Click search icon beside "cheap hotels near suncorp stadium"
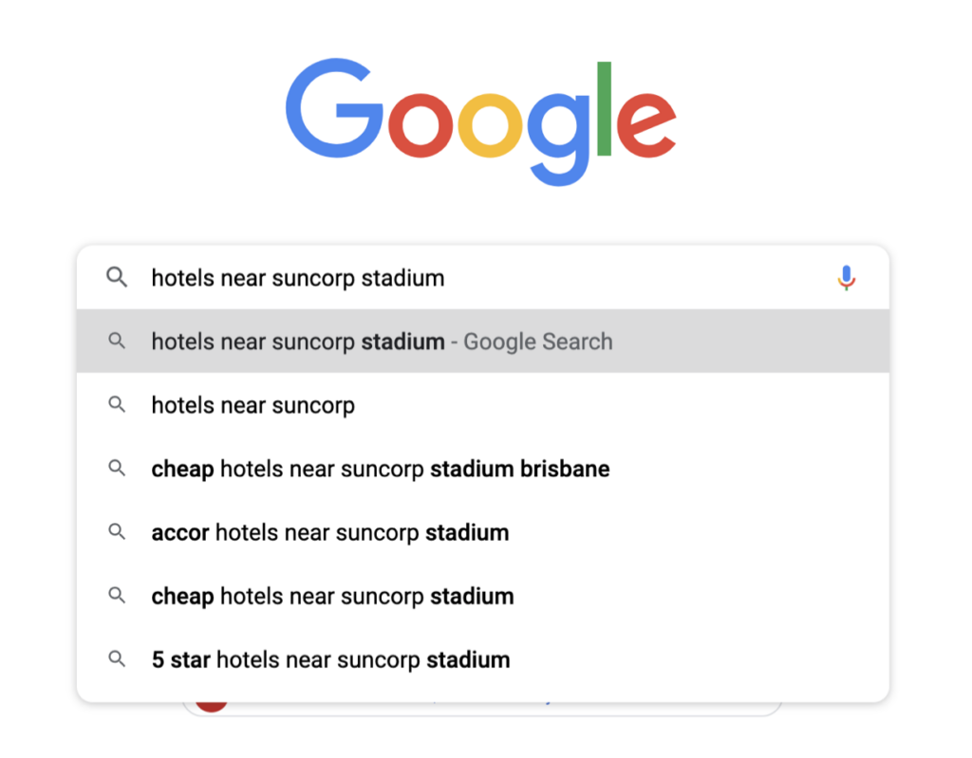The image size is (972, 758). click(x=117, y=596)
